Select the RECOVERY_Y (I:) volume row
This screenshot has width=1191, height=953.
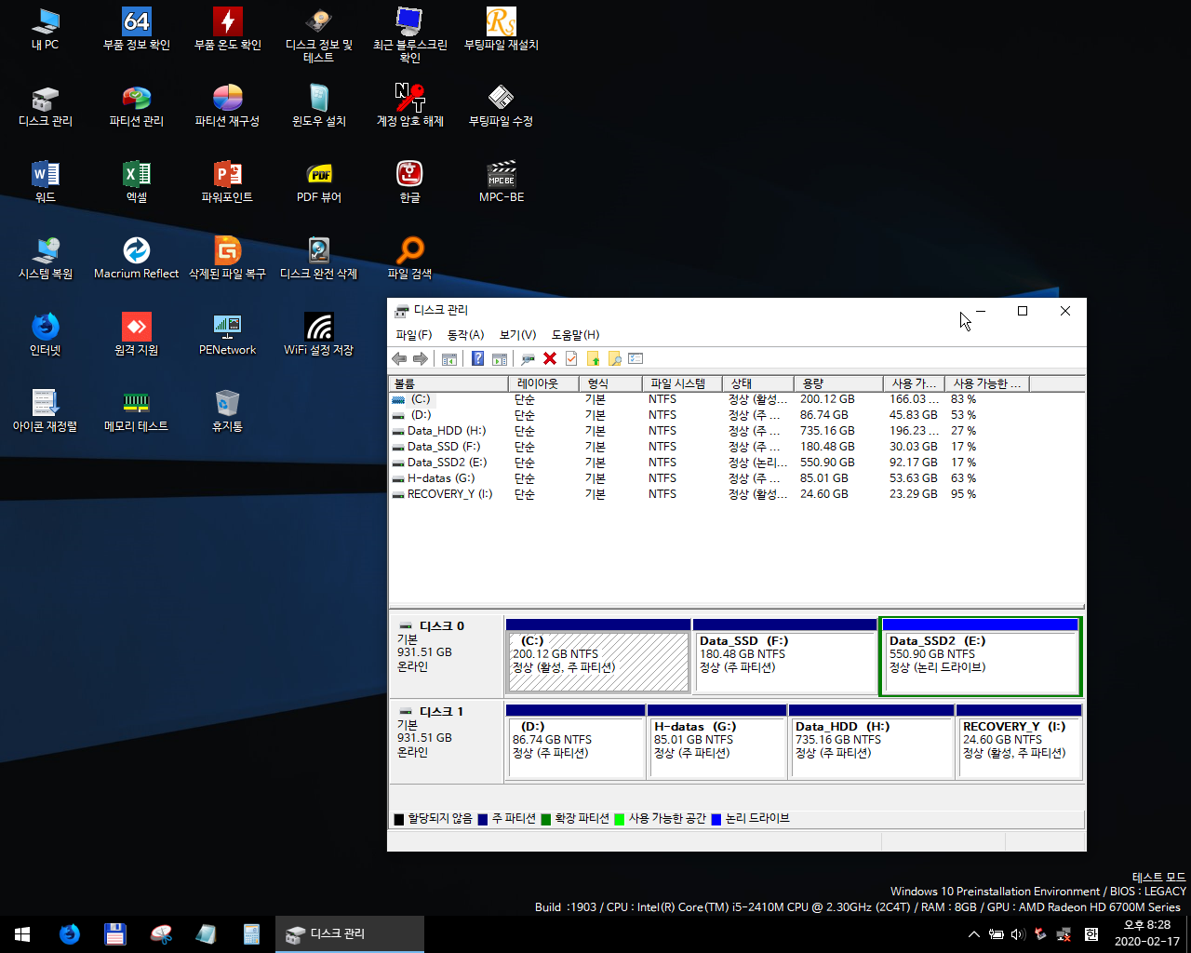(707, 494)
